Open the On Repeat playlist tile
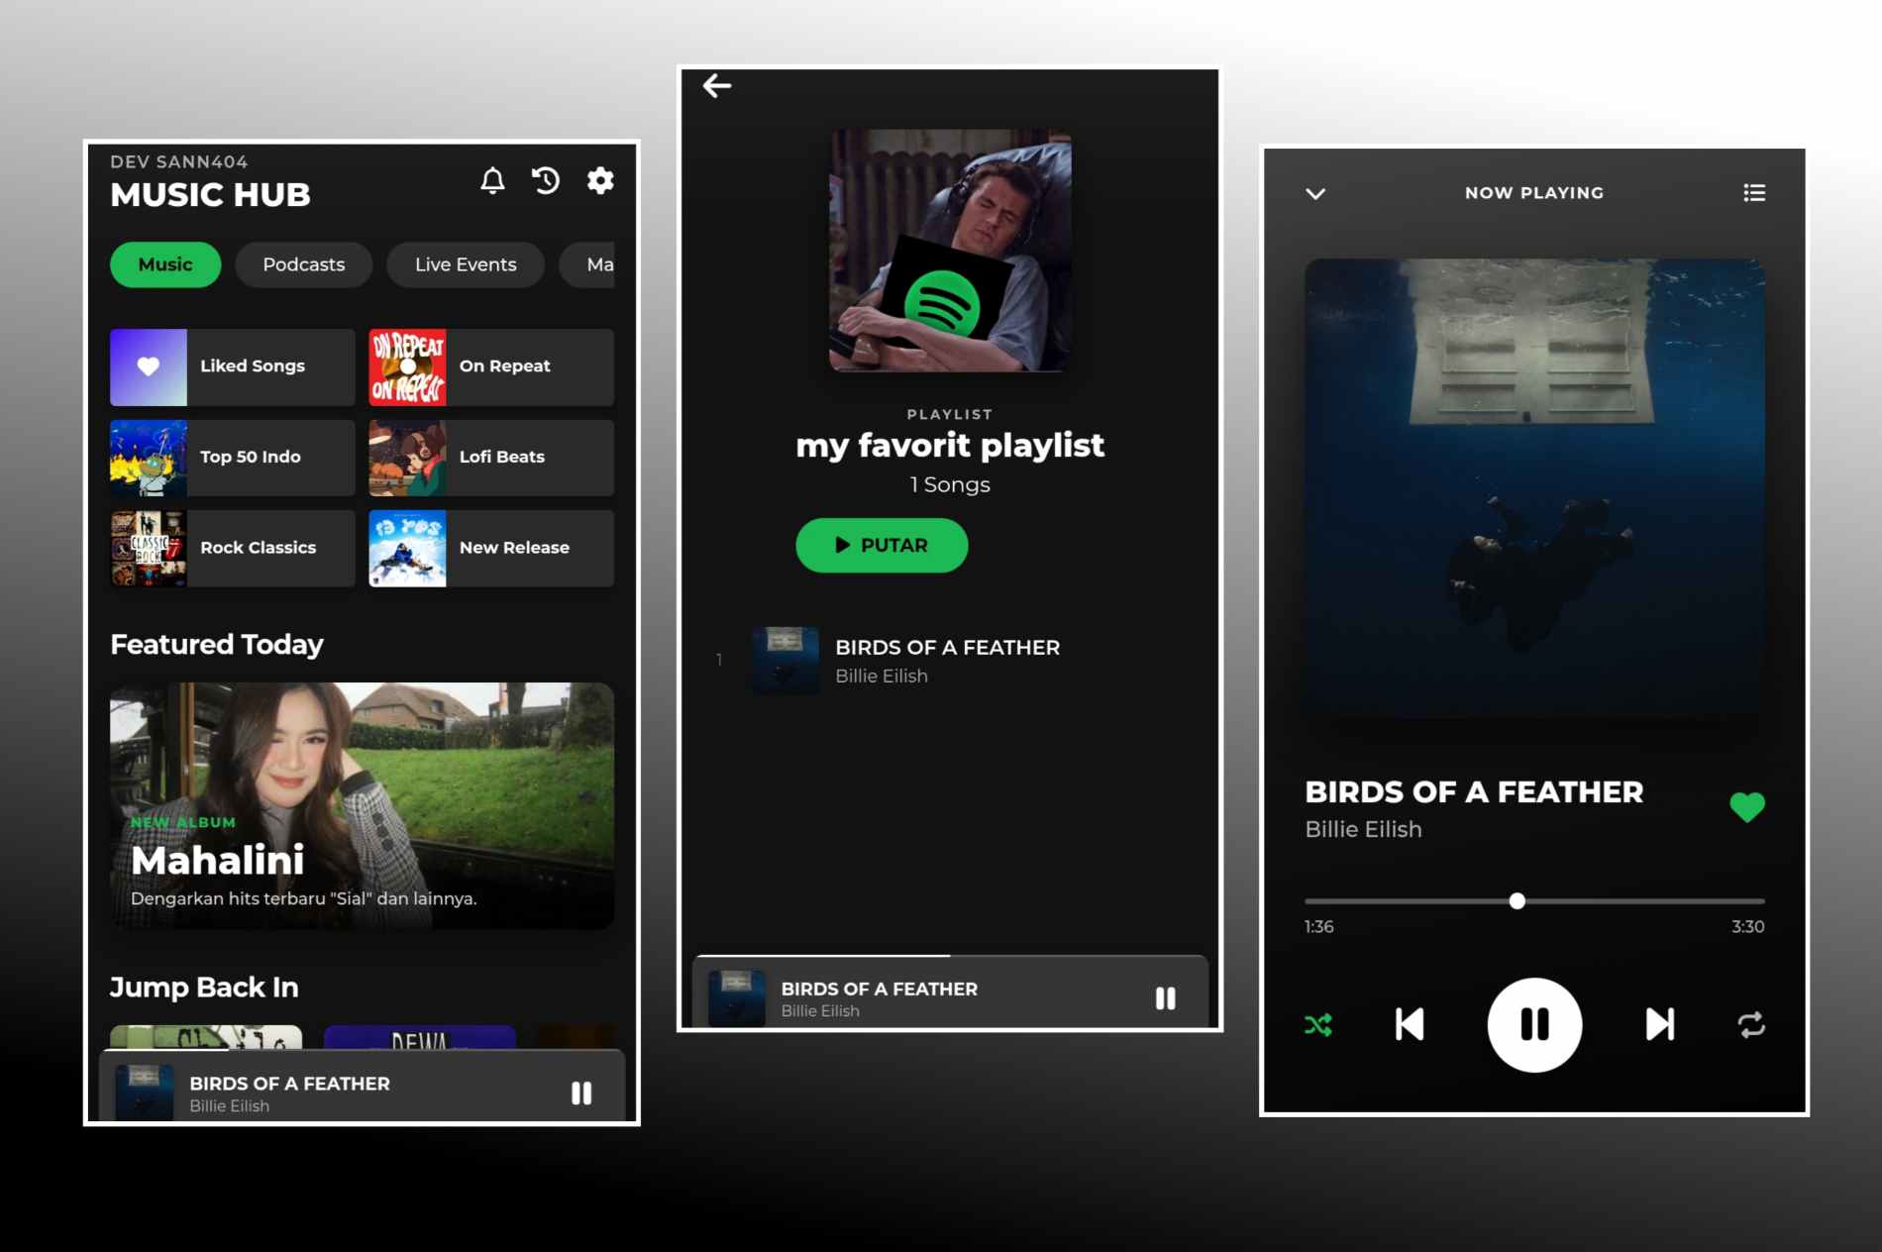 491,366
